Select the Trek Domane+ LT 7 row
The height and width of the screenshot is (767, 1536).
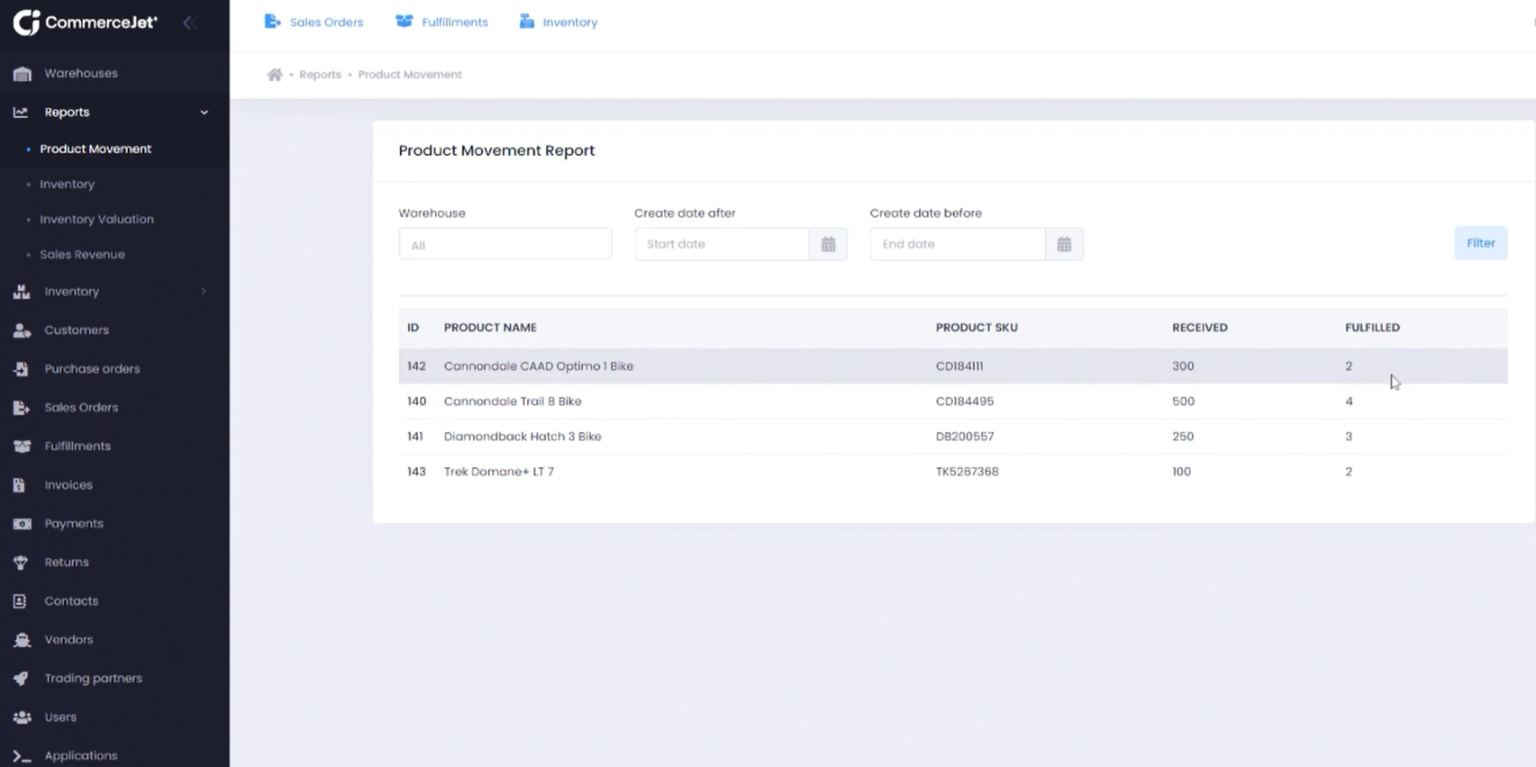(x=953, y=472)
